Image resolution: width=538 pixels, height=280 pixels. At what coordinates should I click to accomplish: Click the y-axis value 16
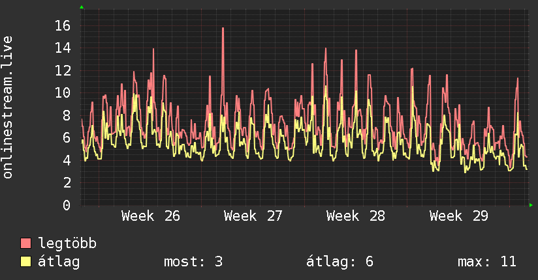tap(63, 25)
